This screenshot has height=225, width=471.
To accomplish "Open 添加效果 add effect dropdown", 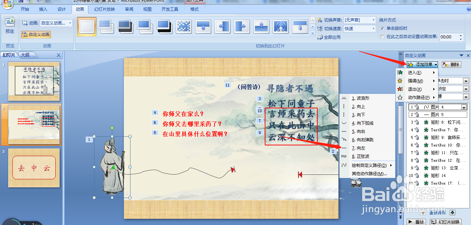I will click(x=422, y=64).
